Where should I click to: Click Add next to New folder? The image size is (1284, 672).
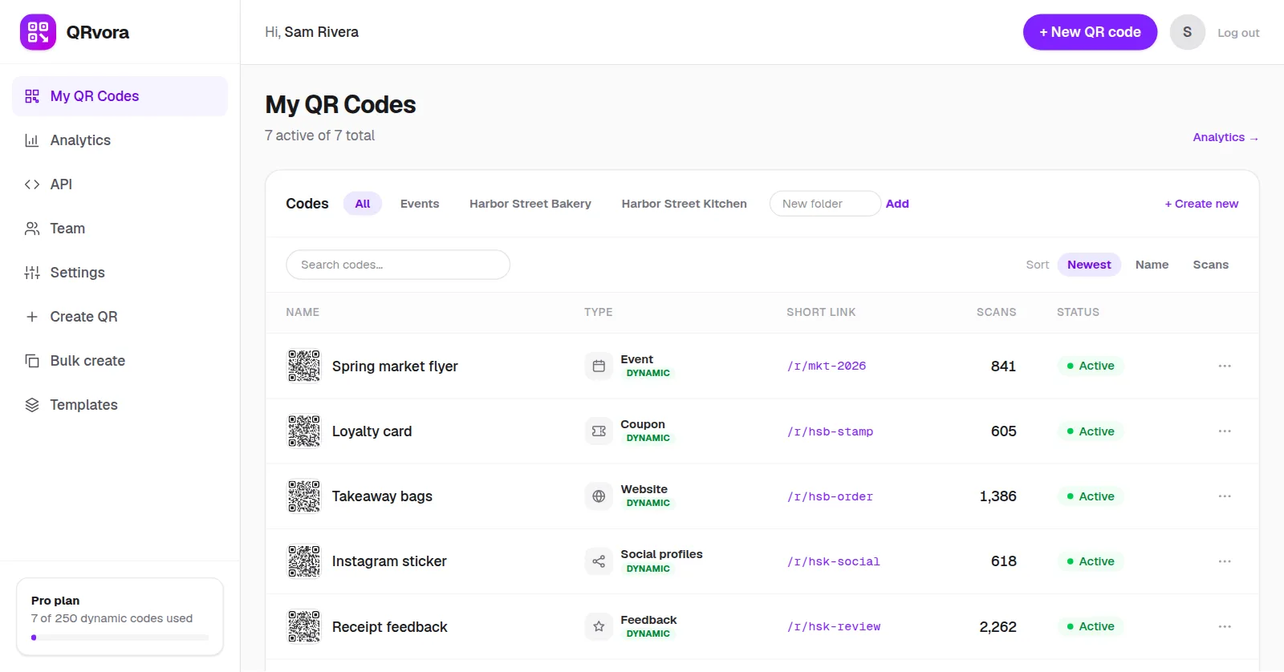(x=897, y=204)
